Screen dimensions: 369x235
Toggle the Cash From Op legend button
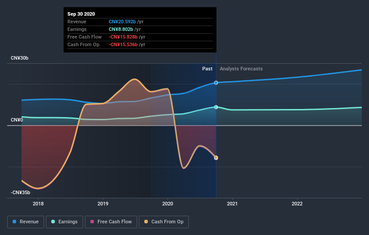(x=164, y=222)
